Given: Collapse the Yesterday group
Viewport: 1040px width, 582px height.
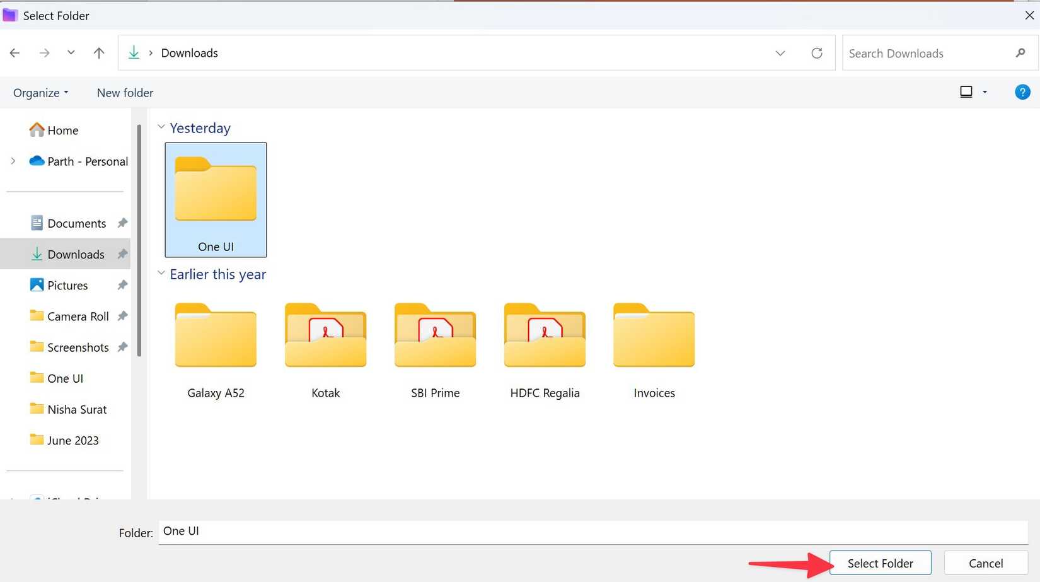Looking at the screenshot, I should point(161,127).
